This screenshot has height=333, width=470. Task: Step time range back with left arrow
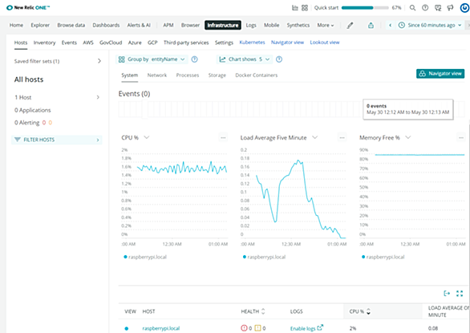(390, 25)
